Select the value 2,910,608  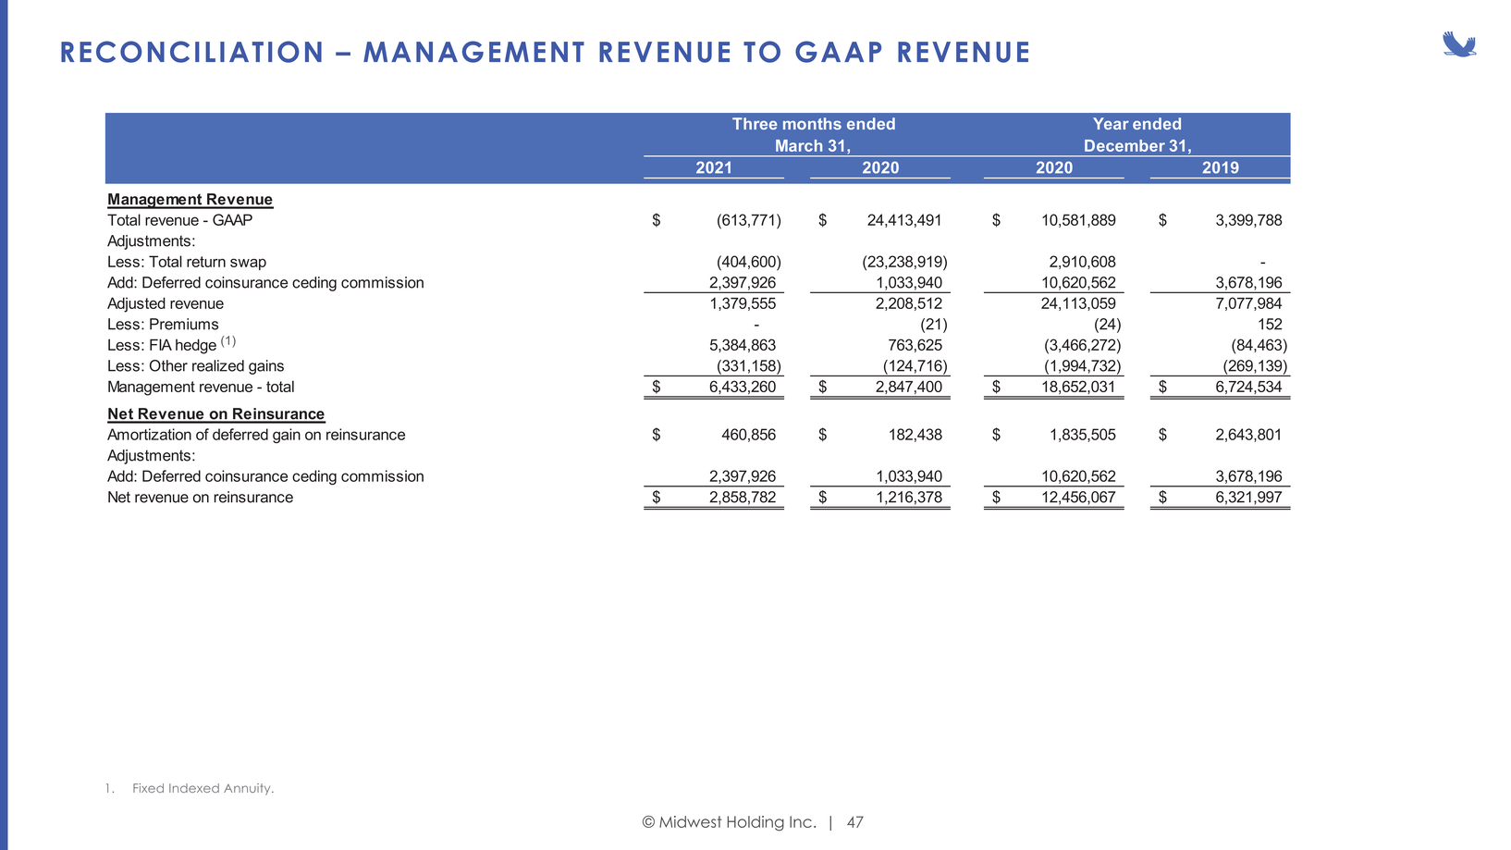1082,262
